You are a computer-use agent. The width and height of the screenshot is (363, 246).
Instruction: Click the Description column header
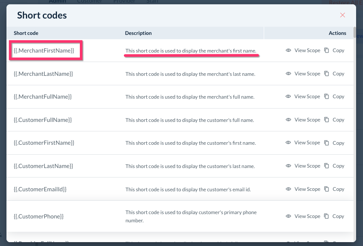(138, 33)
